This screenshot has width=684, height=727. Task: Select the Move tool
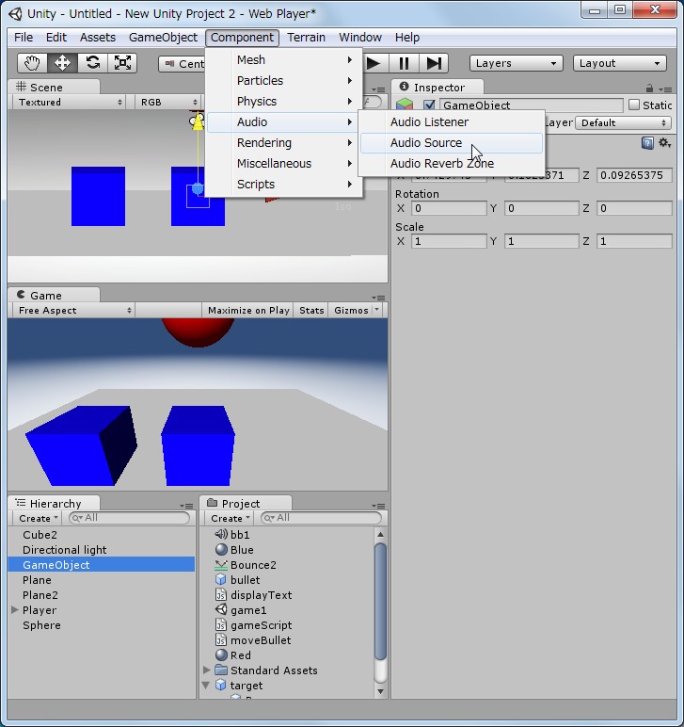[x=63, y=63]
